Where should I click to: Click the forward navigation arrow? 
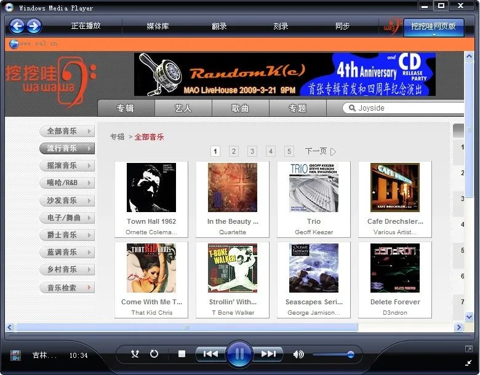tap(34, 26)
